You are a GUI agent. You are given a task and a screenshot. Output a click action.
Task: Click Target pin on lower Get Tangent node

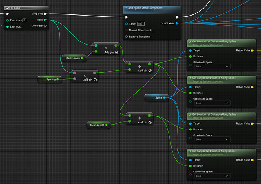tap(191, 160)
